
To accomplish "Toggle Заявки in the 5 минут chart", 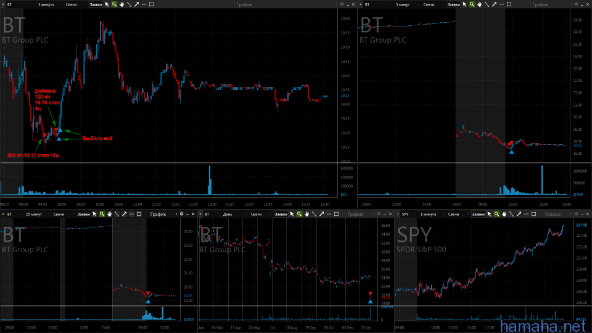I will click(453, 4).
